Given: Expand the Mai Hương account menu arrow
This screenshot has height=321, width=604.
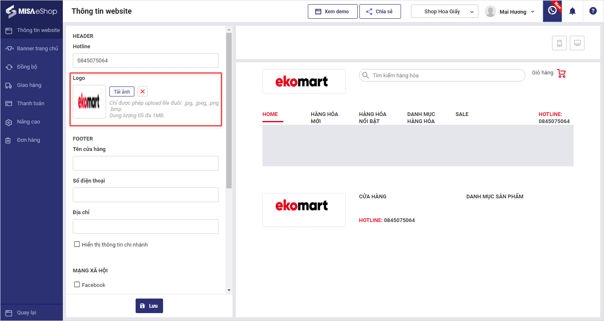Looking at the screenshot, I should pos(533,12).
